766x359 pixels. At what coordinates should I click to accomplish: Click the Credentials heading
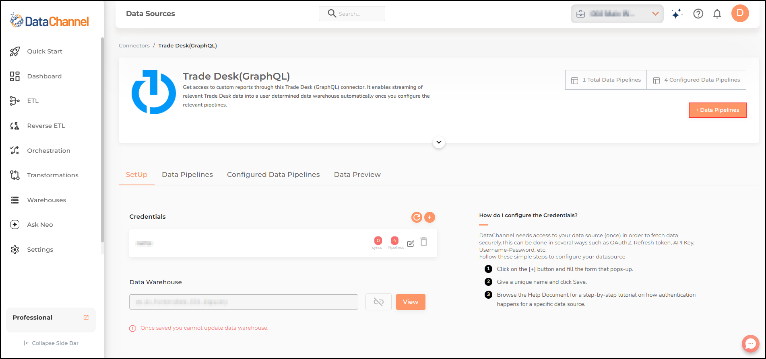click(147, 217)
